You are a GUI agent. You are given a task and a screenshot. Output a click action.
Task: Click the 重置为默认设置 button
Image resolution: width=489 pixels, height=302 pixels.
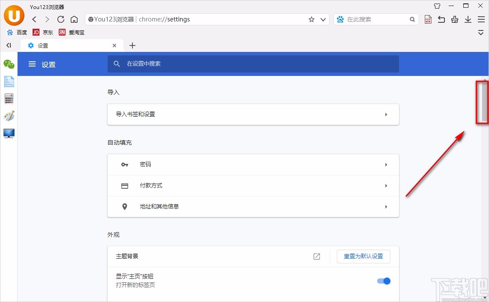[363, 256]
